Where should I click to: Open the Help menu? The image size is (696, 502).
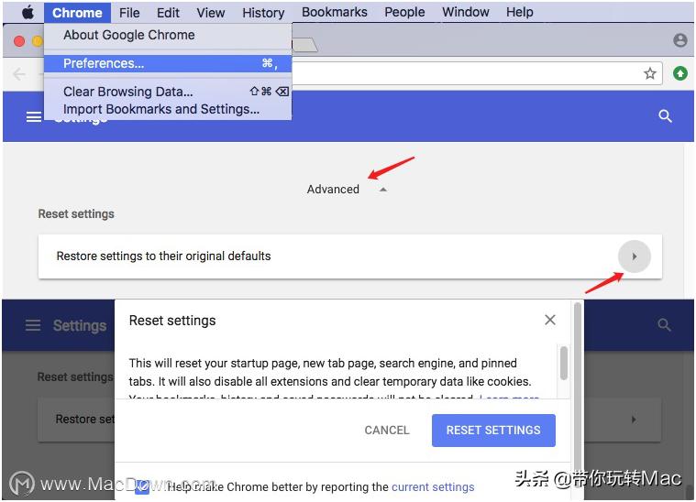point(520,12)
